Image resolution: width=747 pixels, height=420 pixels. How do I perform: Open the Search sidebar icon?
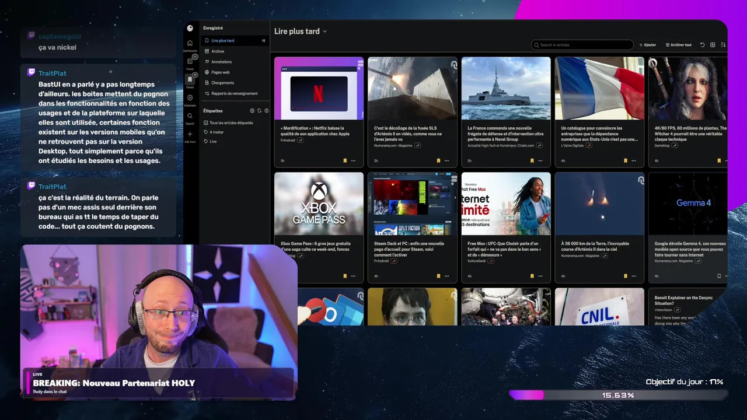coord(190,116)
